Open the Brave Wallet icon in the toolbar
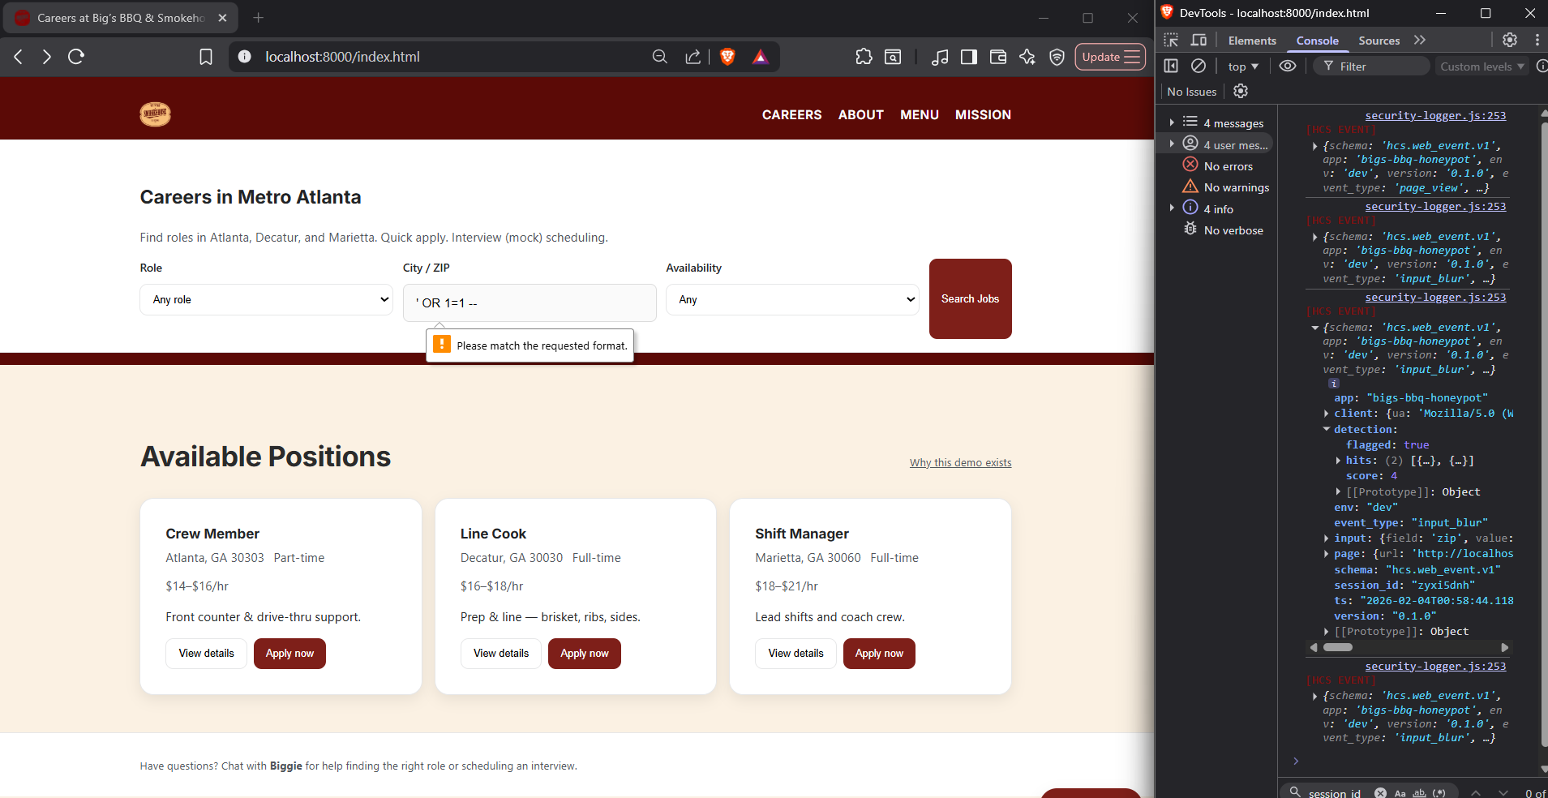 (x=998, y=57)
